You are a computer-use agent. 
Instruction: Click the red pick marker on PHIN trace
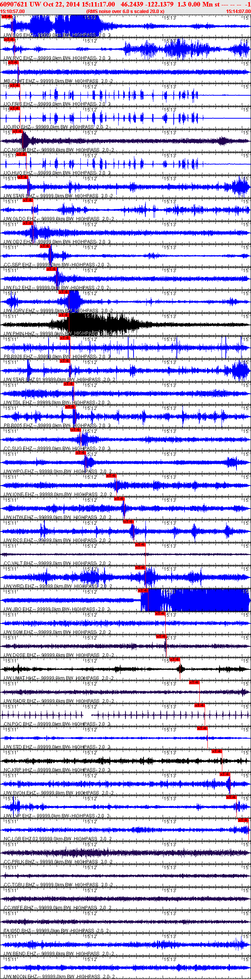[x=64, y=315]
